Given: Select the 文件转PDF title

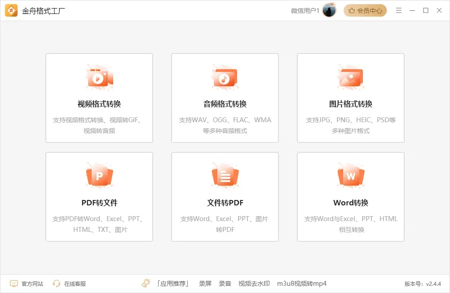Looking at the screenshot, I should point(225,203).
